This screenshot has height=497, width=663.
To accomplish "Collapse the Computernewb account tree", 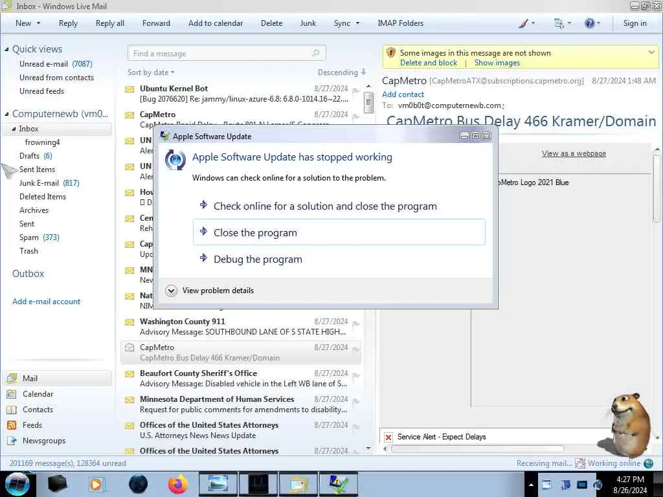I will [6, 114].
